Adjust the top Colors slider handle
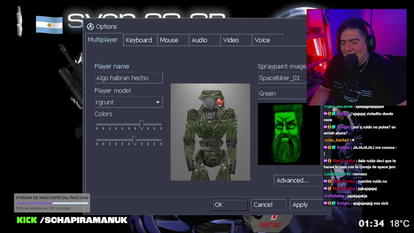This screenshot has height=233, width=414. [x=141, y=125]
